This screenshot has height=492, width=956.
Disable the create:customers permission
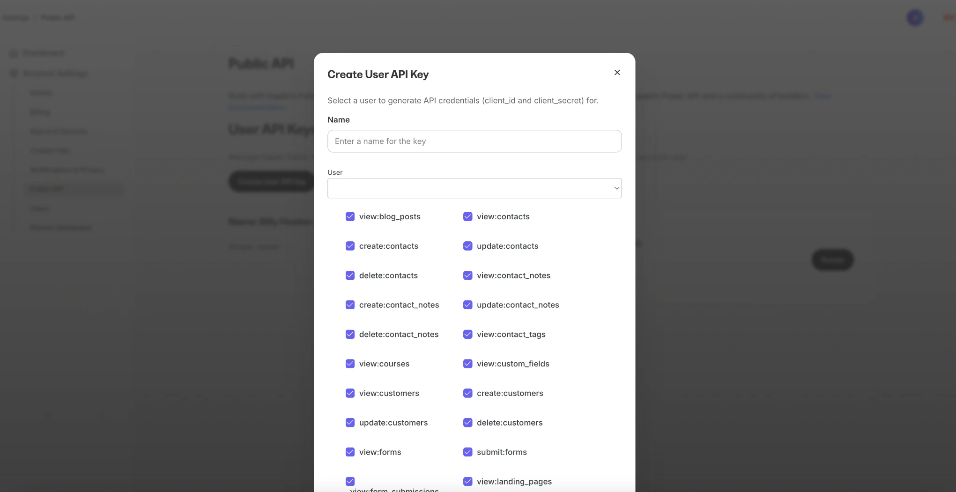(x=467, y=393)
